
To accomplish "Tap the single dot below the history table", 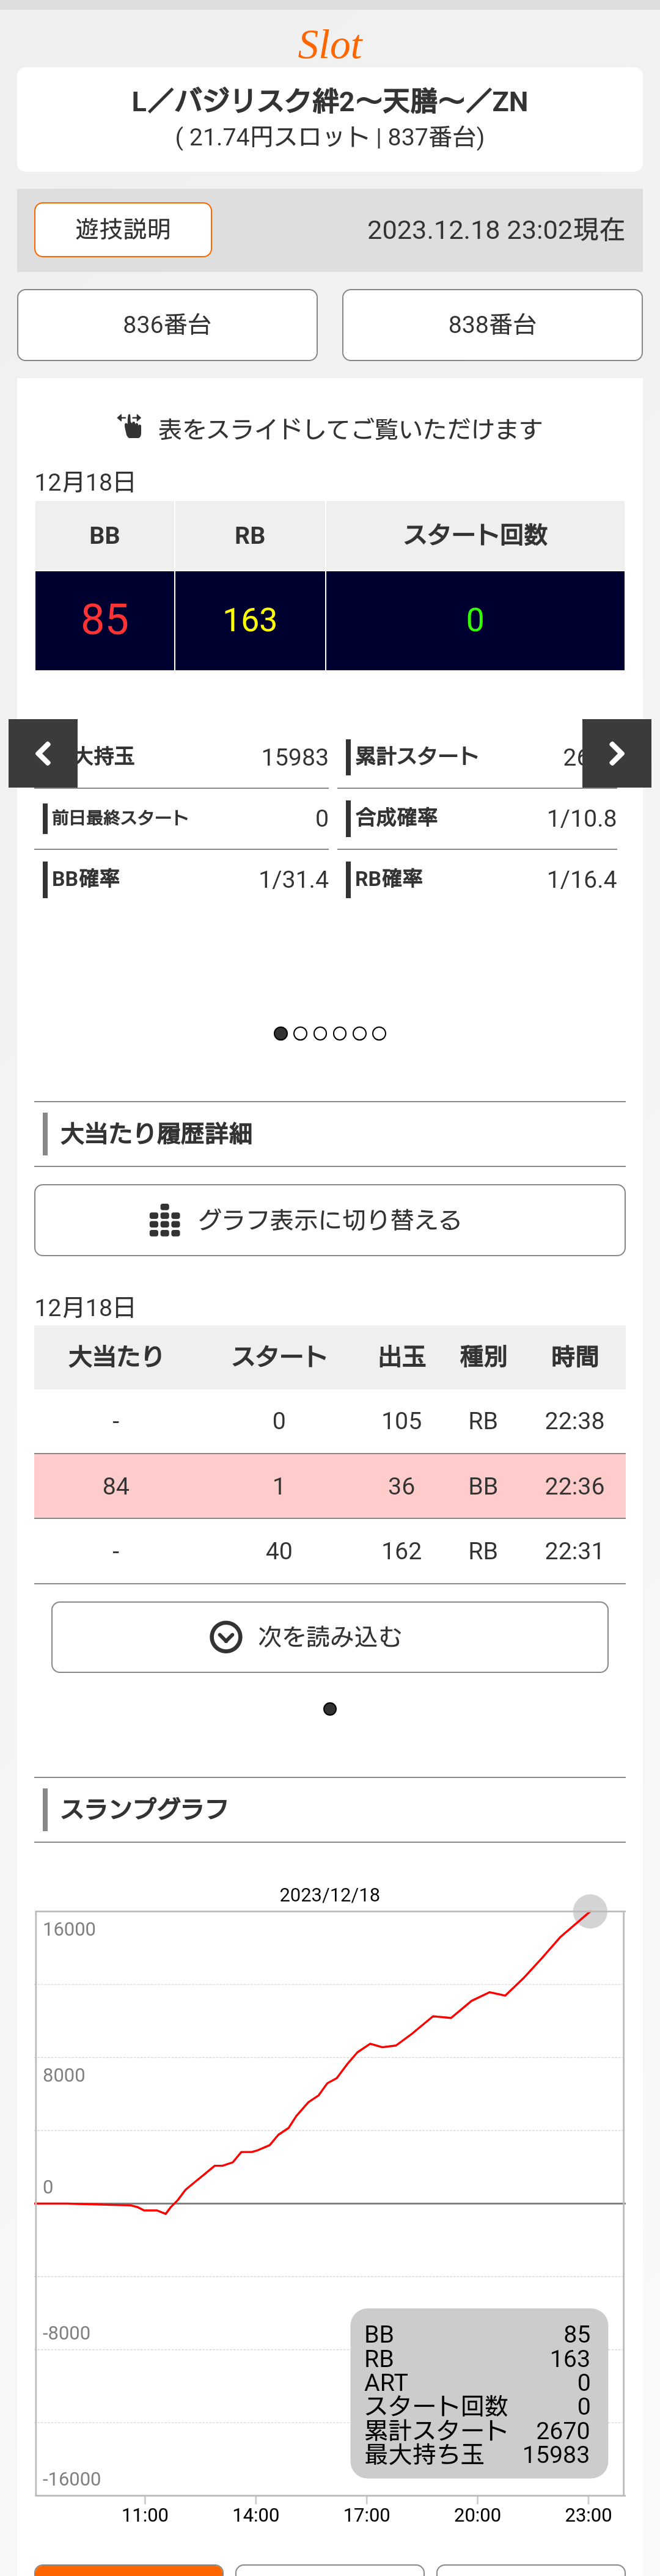I will [330, 1709].
